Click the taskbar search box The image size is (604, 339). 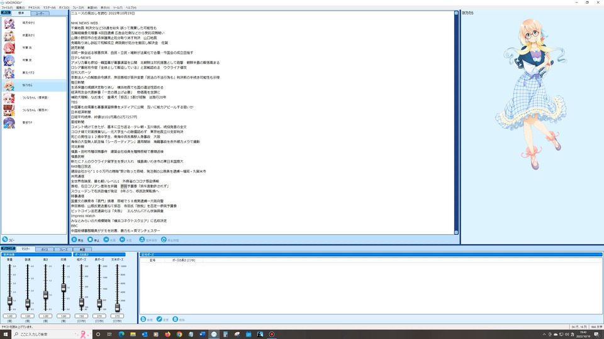pyautogui.click(x=52, y=335)
